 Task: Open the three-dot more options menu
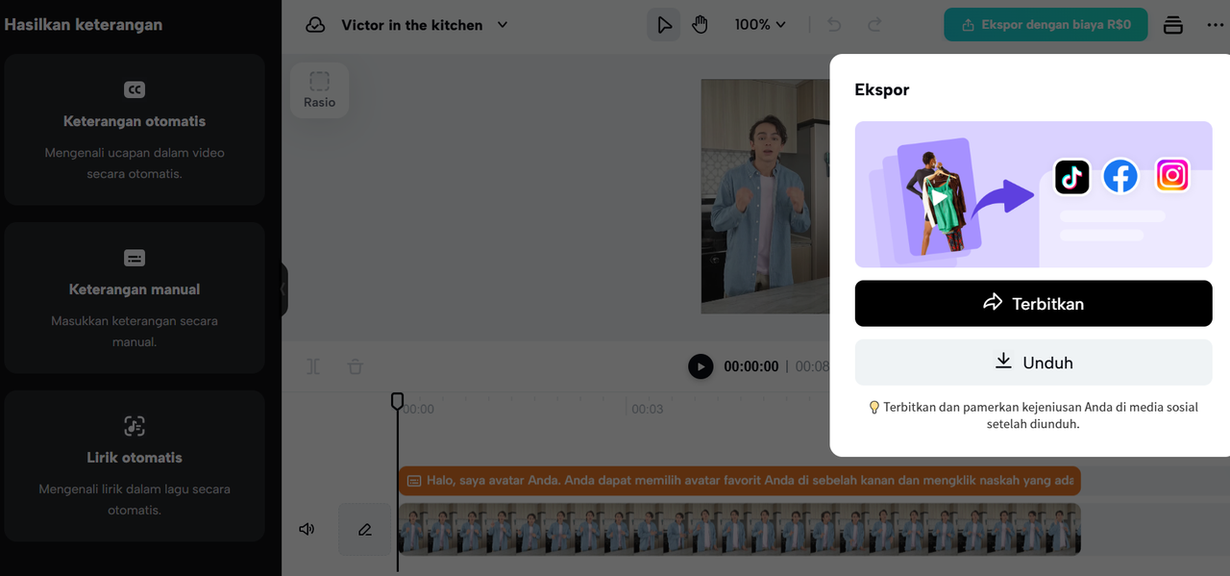pos(1216,25)
